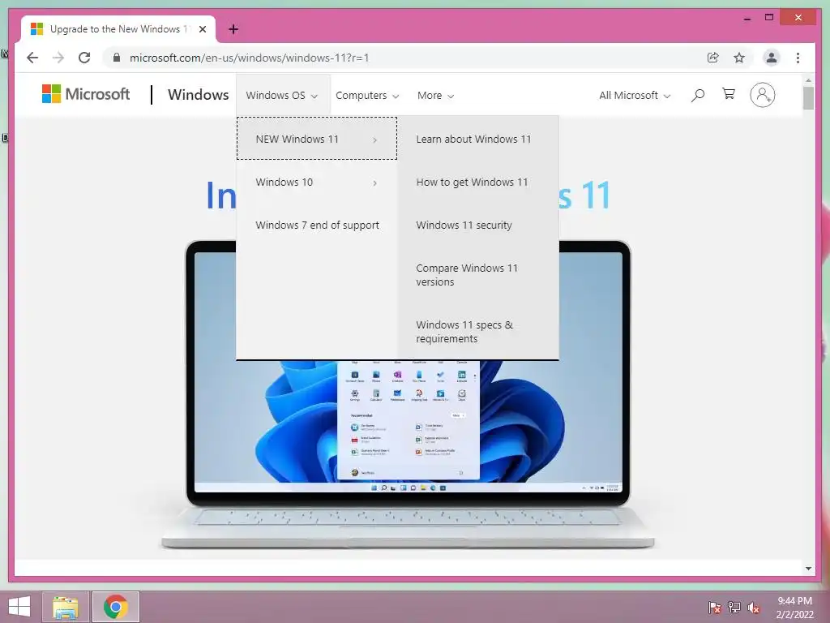Click scrollbar up arrow
The image size is (830, 623).
808,80
